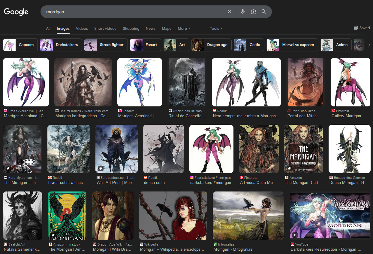Choose the Fanart filter chip
The height and width of the screenshot is (254, 373).
click(x=146, y=45)
